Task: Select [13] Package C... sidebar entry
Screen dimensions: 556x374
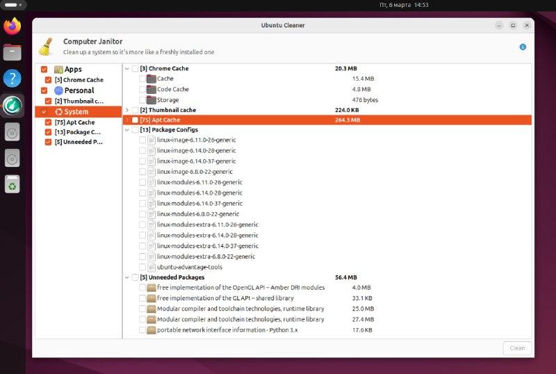Action: (x=78, y=132)
